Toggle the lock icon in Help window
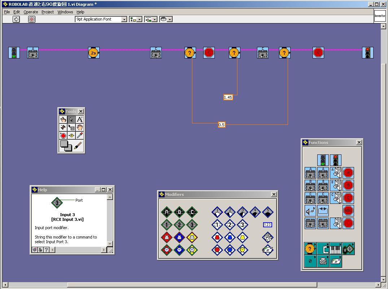388x289 pixels. pos(40,250)
